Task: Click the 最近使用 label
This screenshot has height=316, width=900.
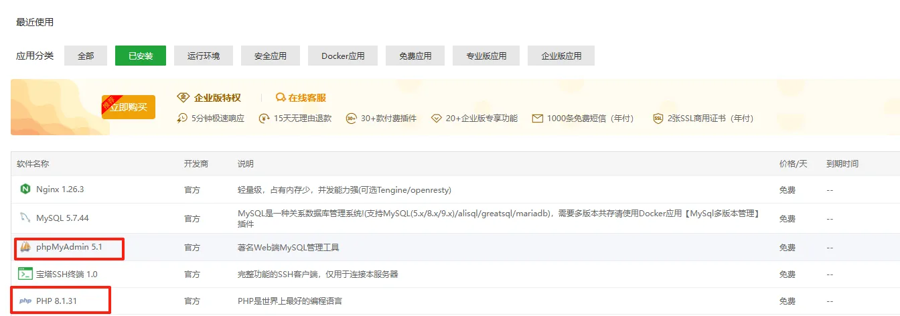Action: [35, 22]
